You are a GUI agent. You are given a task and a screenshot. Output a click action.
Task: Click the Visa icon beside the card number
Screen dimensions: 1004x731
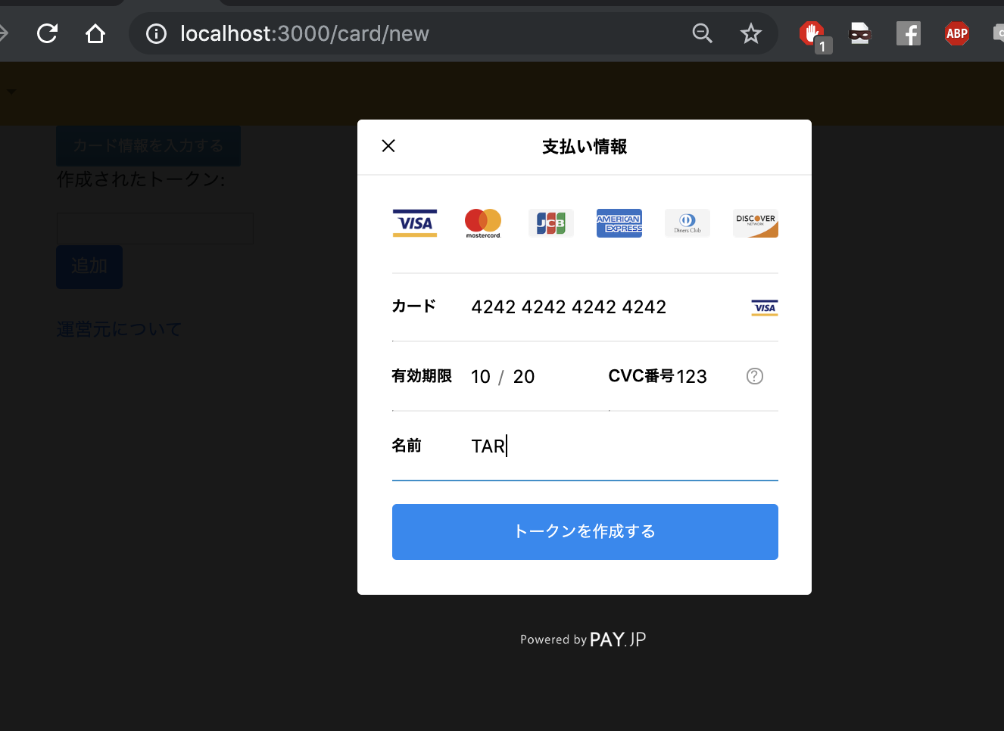coord(764,307)
